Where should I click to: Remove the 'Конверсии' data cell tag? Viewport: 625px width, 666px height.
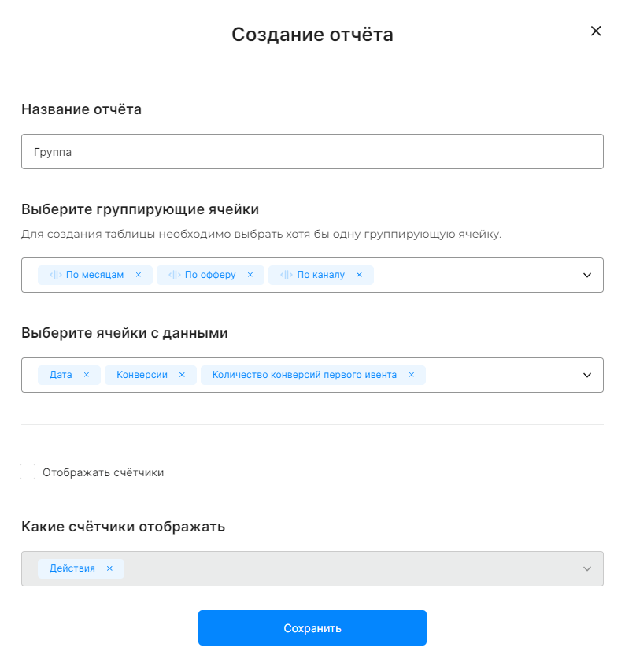click(x=182, y=375)
